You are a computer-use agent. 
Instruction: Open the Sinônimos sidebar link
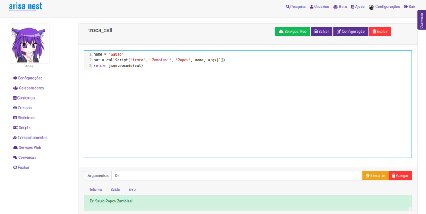pos(26,118)
